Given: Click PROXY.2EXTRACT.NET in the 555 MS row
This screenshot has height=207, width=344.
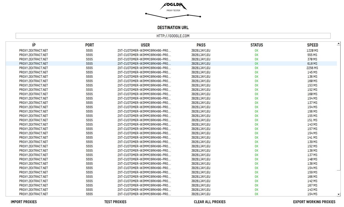Looking at the screenshot, I should click(x=34, y=55).
